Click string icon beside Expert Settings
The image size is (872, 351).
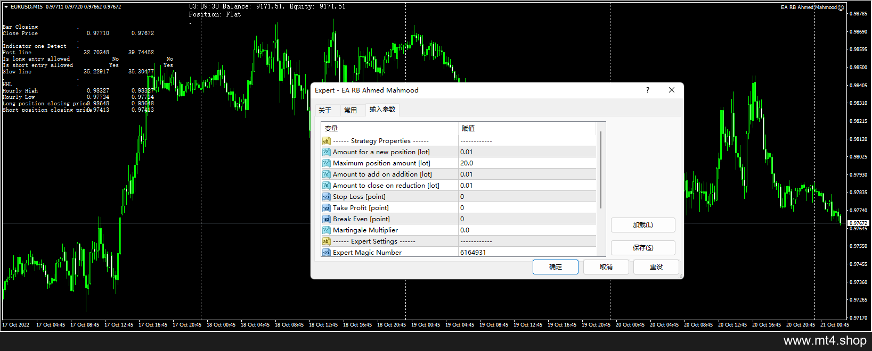326,241
